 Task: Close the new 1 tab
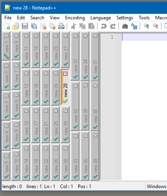click(x=6, y=36)
